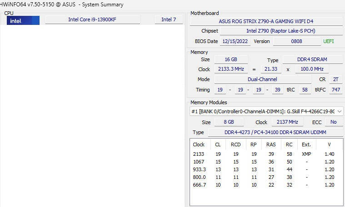
Task: Click the 2T command rate field
Action: point(335,79)
